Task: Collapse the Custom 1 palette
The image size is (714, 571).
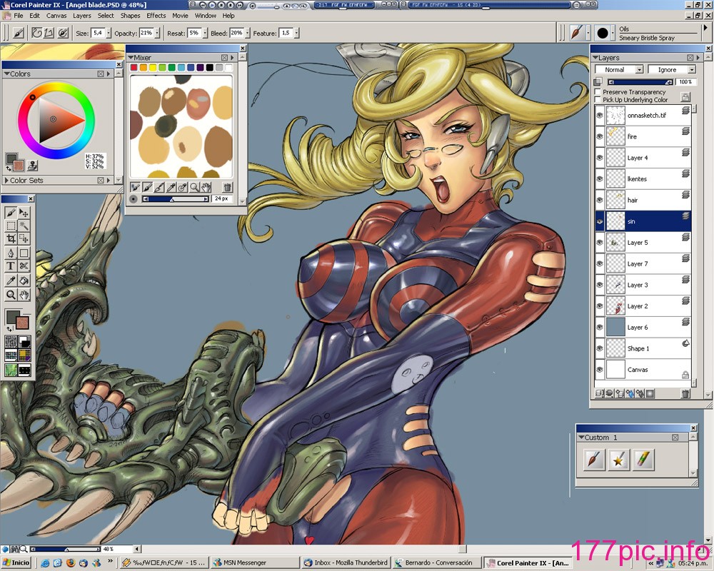Action: [581, 438]
